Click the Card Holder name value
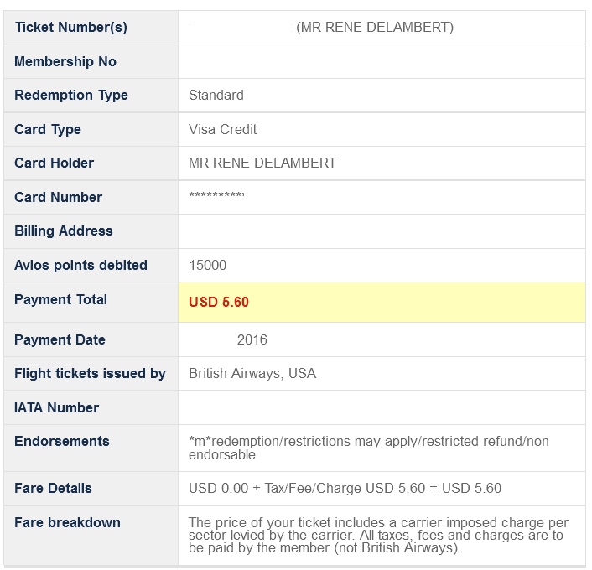592x570 pixels. [x=262, y=163]
